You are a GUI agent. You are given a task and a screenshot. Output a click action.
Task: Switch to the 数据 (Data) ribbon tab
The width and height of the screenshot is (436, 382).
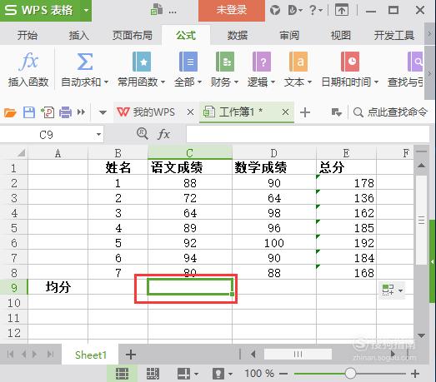pos(238,35)
